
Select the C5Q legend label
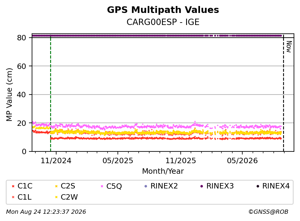click(x=114, y=186)
